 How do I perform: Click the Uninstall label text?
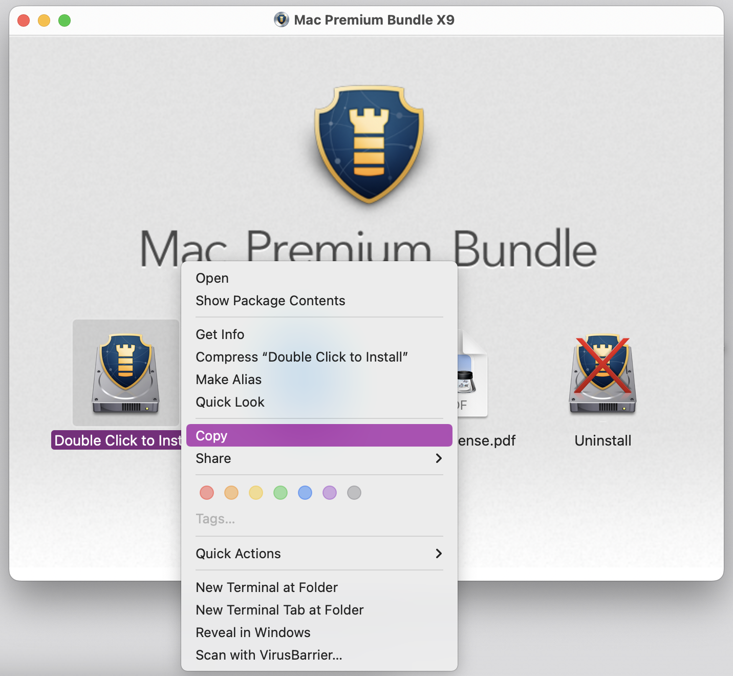(x=603, y=440)
